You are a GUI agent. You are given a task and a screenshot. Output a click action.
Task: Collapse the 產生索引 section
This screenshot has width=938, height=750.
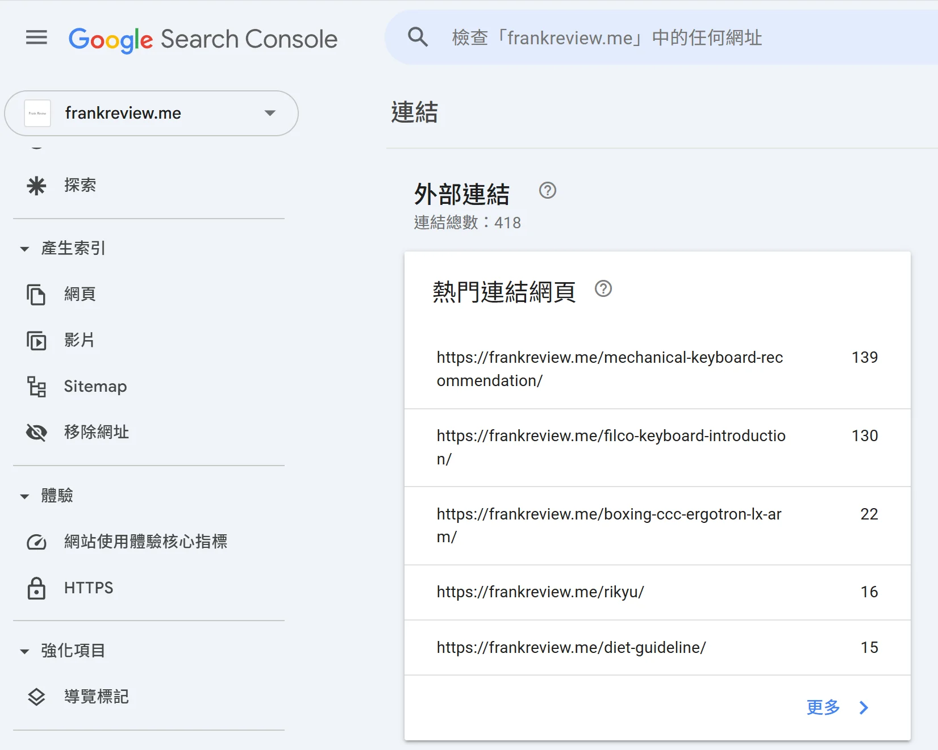click(24, 248)
